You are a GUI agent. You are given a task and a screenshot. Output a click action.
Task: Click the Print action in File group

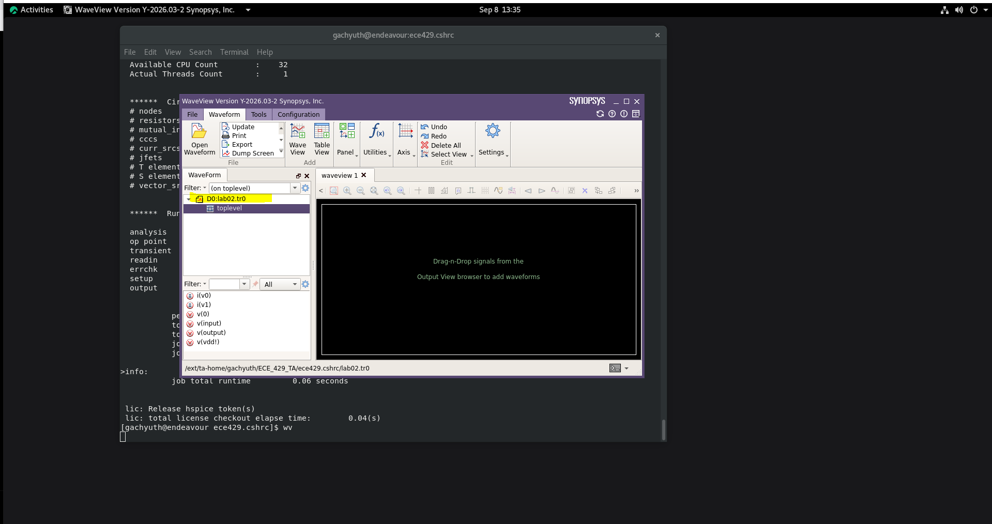pyautogui.click(x=234, y=136)
